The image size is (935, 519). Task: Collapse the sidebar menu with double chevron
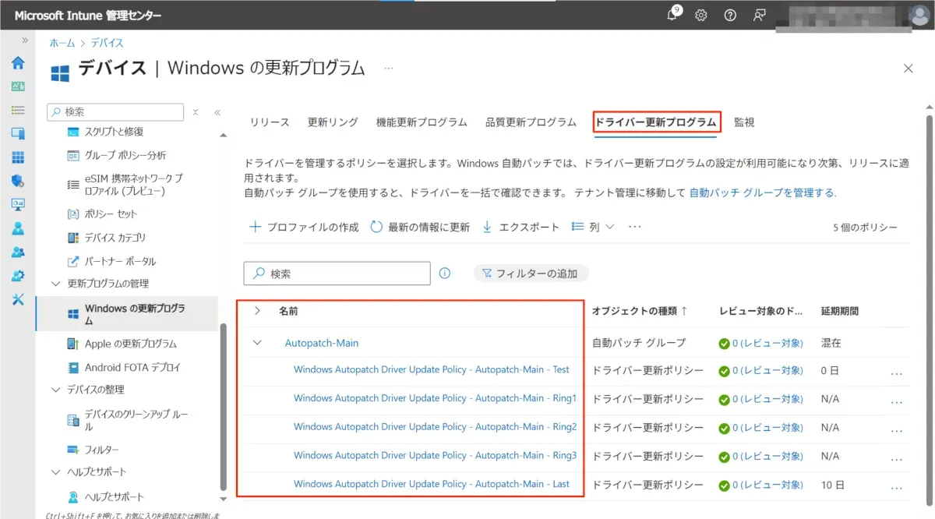[217, 112]
